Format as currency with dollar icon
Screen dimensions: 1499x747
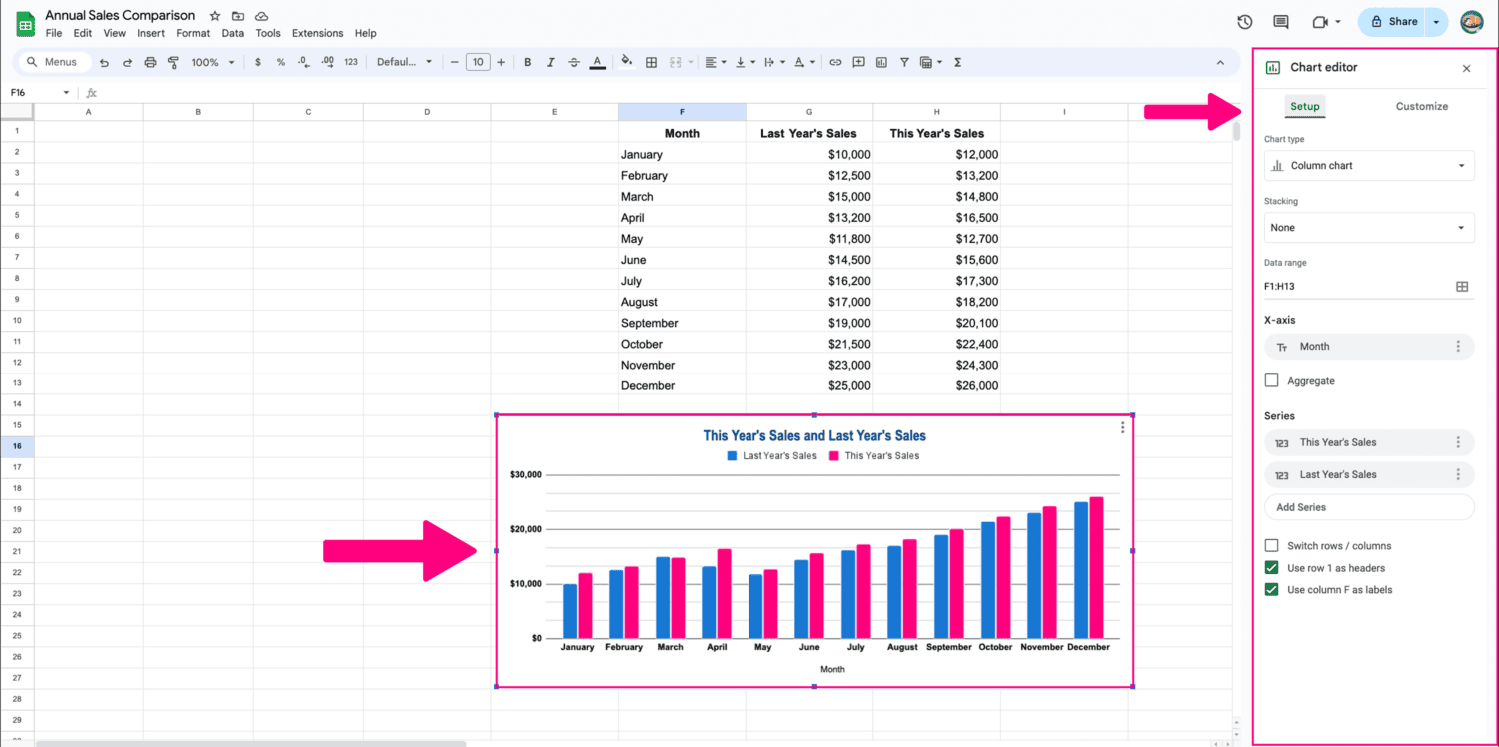tap(258, 62)
